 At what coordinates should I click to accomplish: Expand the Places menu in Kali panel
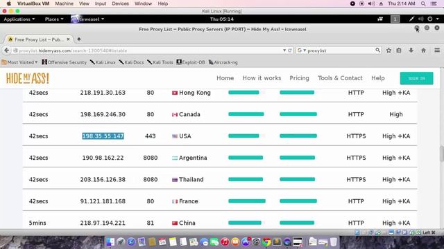pyautogui.click(x=54, y=19)
